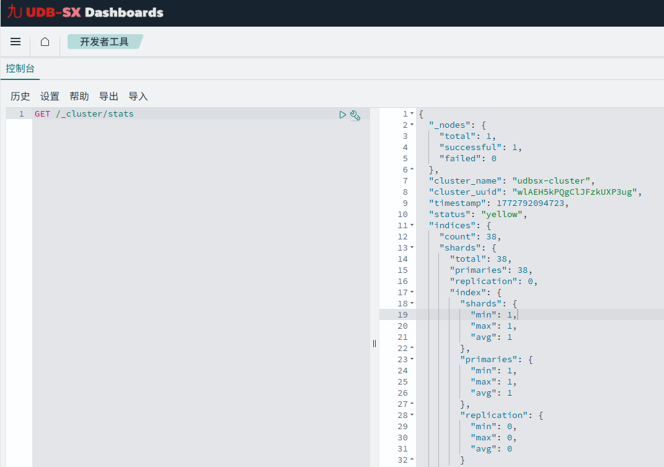
Task: Collapse the indices object at line 11
Action: 411,225
